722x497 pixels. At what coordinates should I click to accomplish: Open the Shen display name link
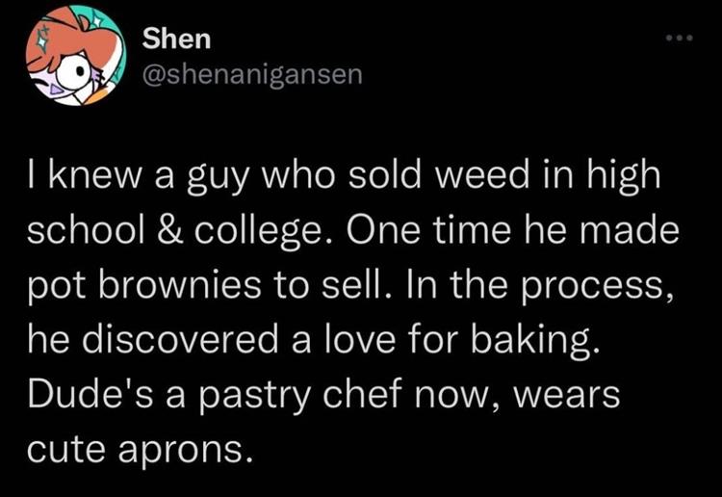point(177,39)
